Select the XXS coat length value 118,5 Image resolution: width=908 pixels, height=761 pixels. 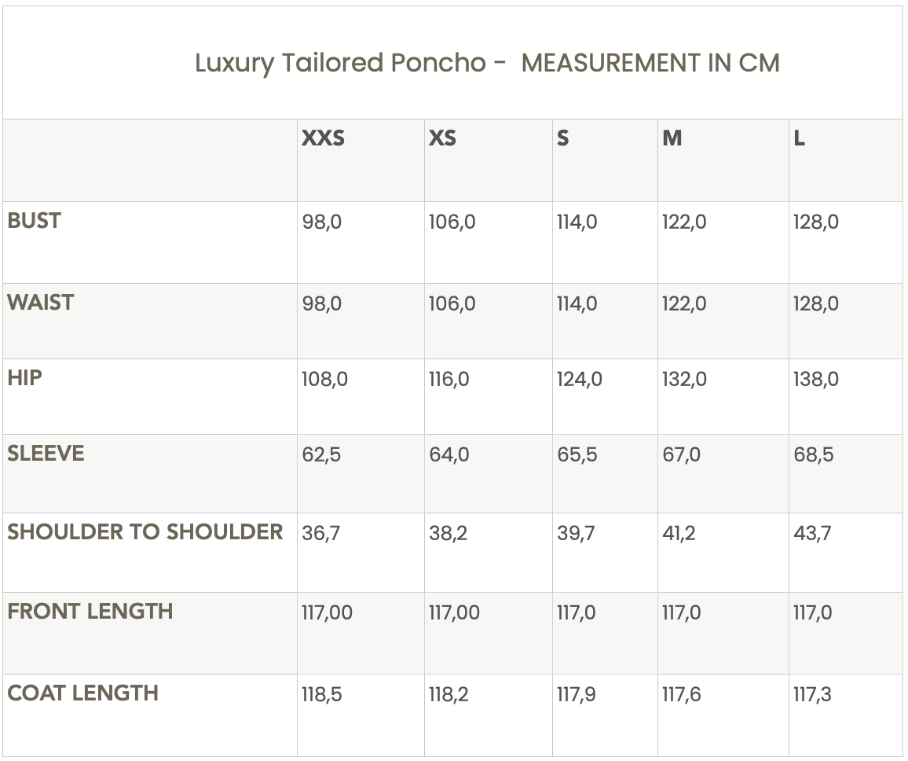pyautogui.click(x=322, y=695)
